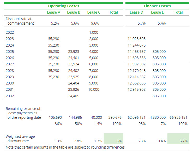Click the 2032 year row label

pyautogui.click(x=10, y=96)
